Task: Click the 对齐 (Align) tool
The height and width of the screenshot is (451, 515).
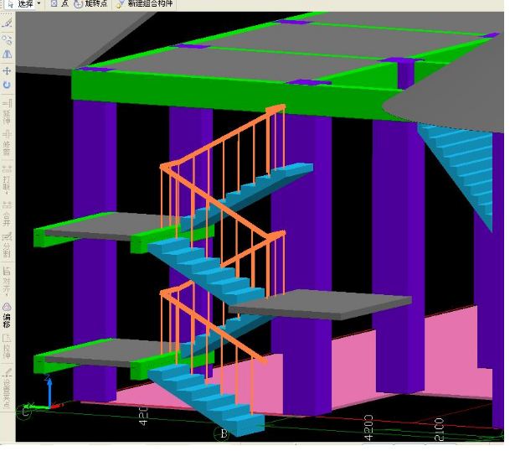Action: 7,280
